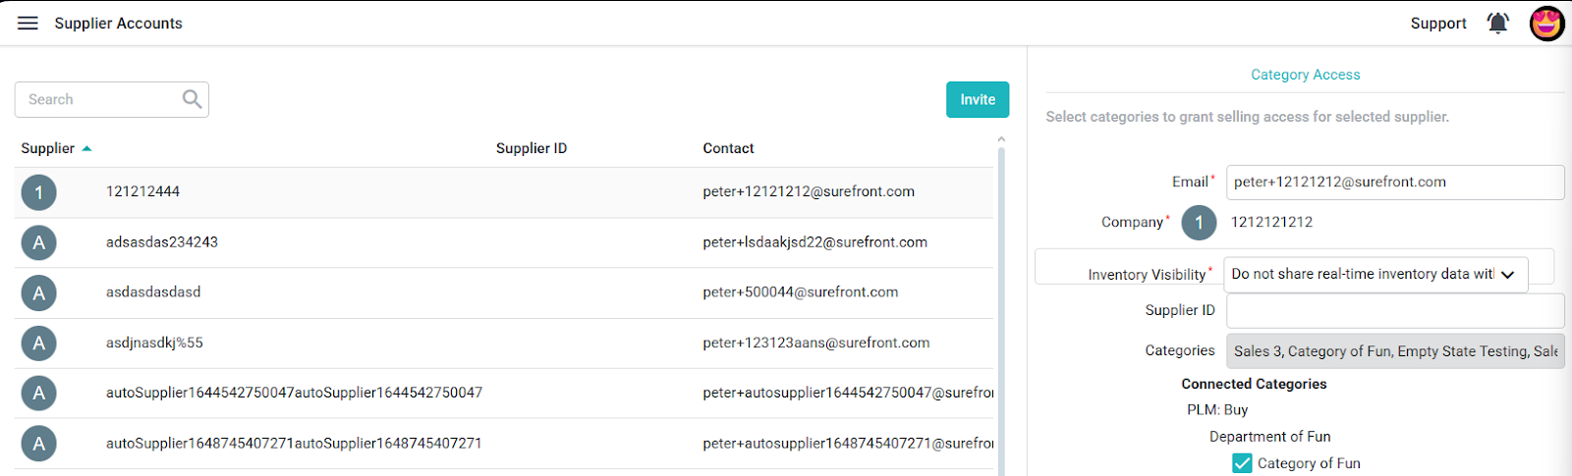The height and width of the screenshot is (476, 1572).
Task: Toggle the Category of Fun checkbox
Action: [1242, 463]
